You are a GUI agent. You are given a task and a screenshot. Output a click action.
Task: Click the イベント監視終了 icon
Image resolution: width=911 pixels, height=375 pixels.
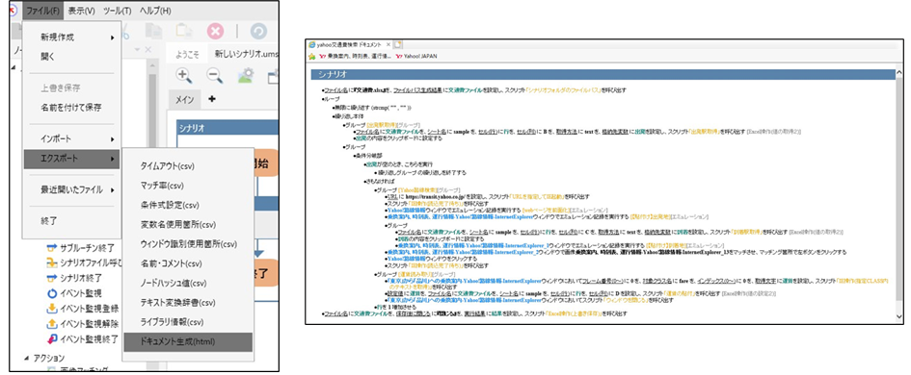tap(52, 338)
